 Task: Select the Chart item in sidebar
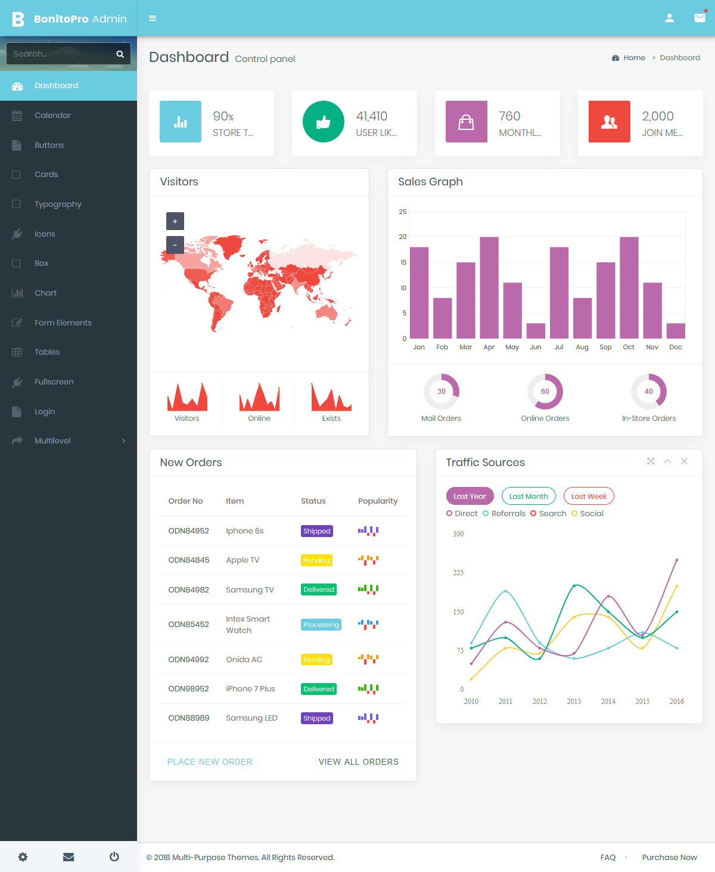(45, 293)
